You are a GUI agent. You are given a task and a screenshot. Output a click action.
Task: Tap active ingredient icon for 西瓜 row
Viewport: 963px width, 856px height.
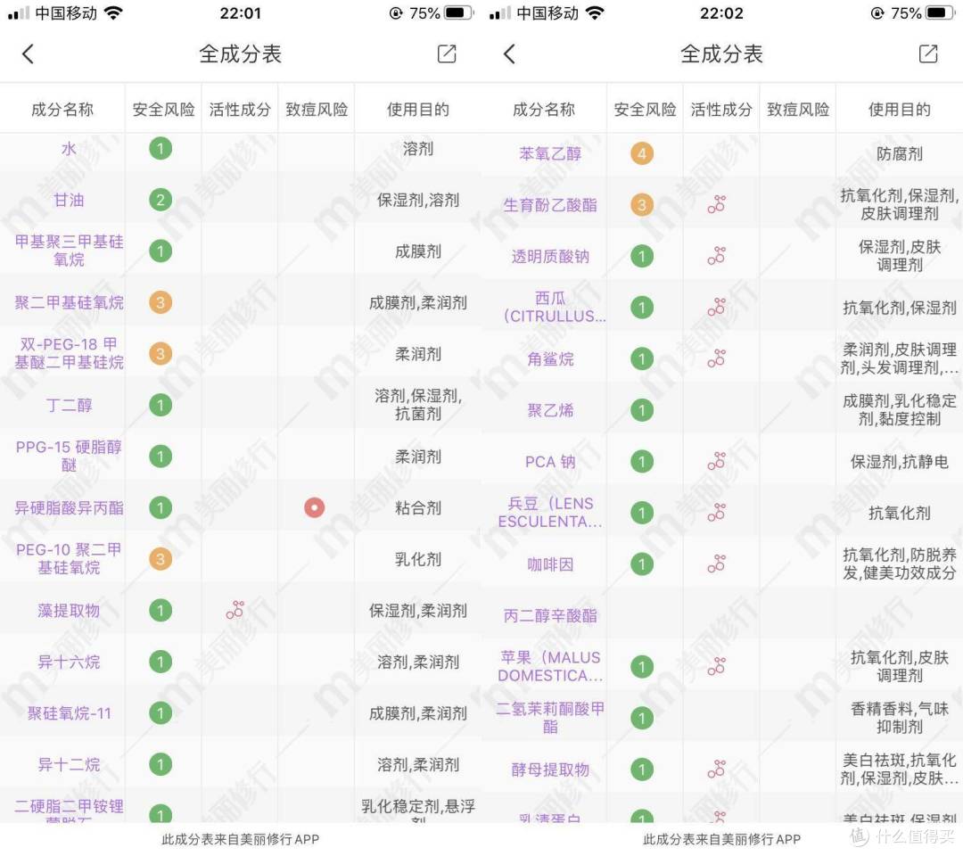tap(717, 307)
